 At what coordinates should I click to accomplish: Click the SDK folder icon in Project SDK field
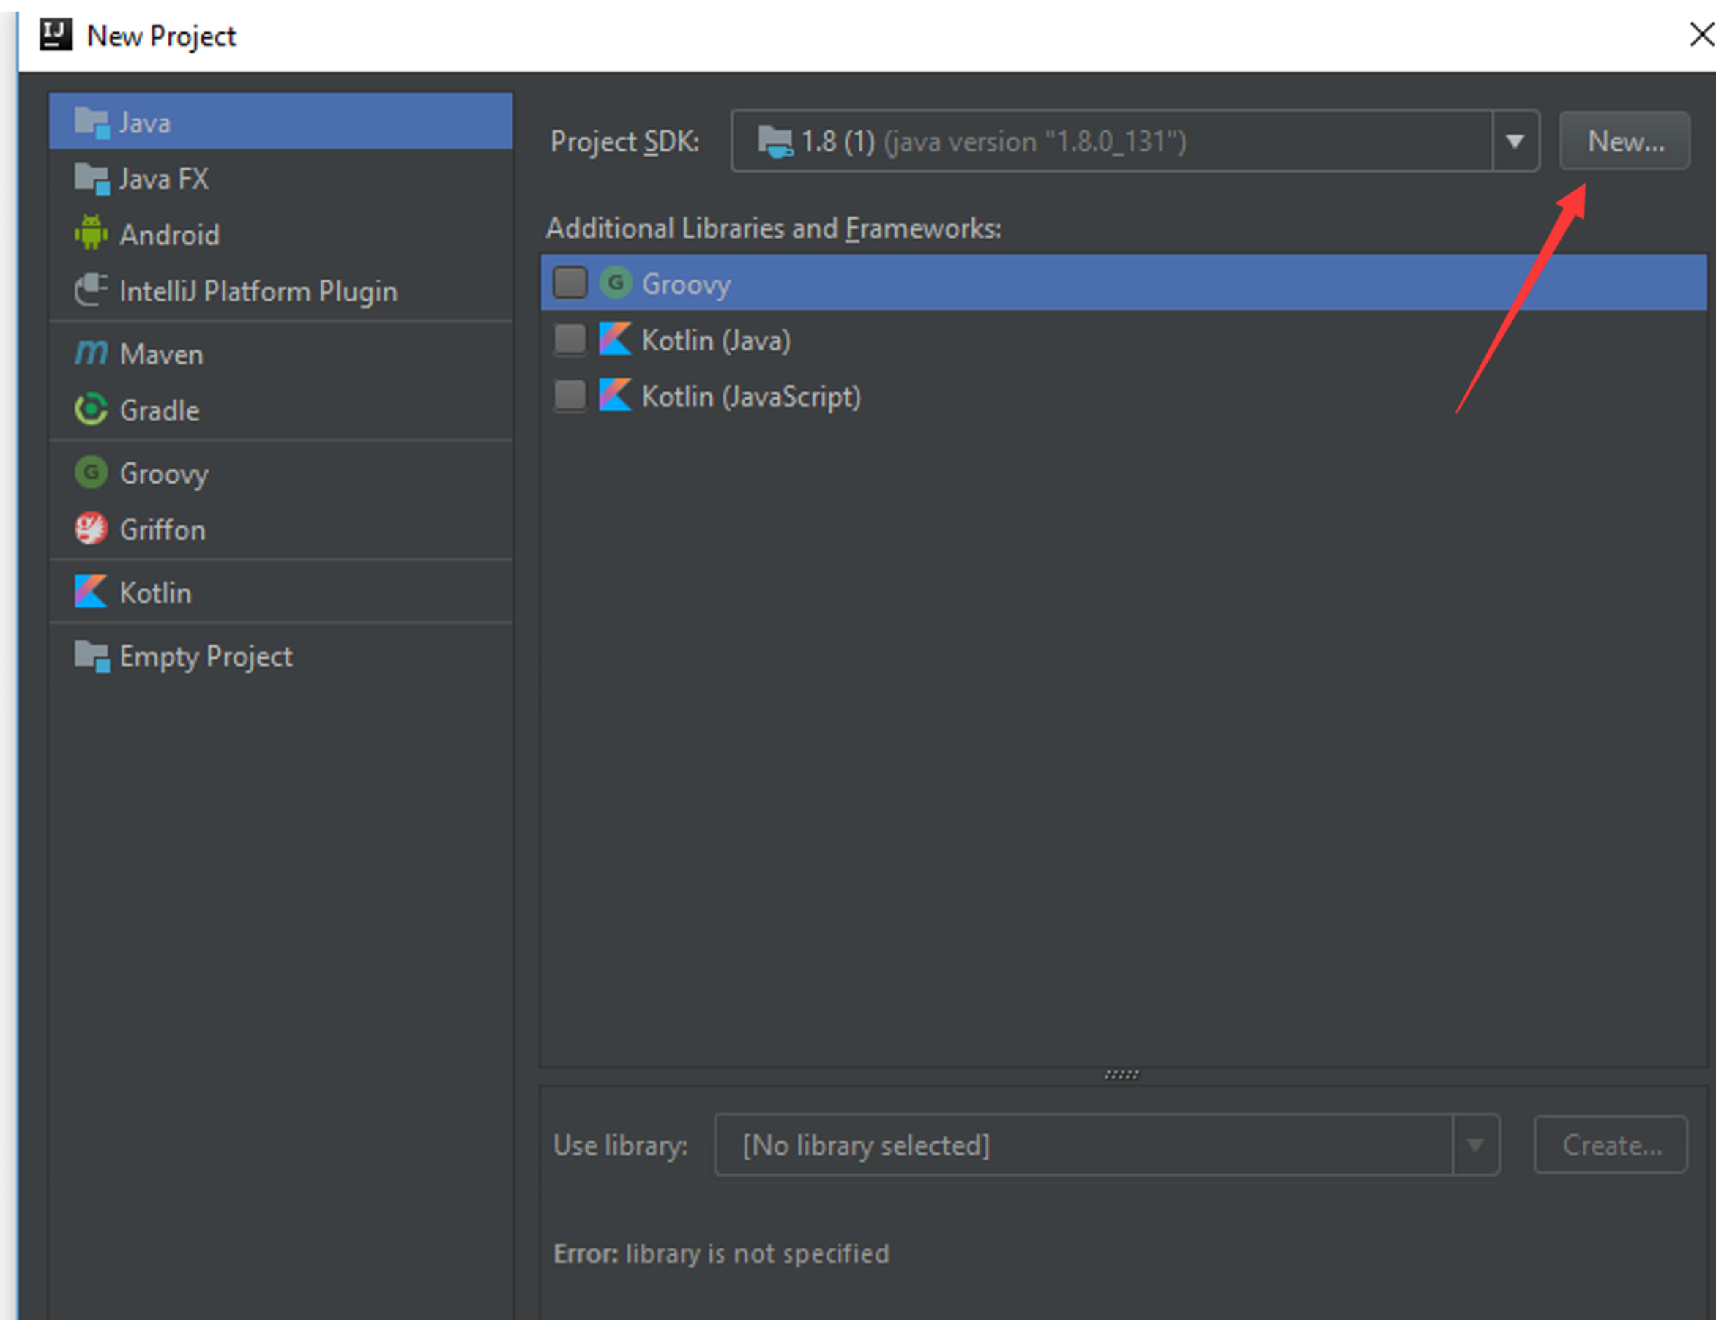pos(775,142)
